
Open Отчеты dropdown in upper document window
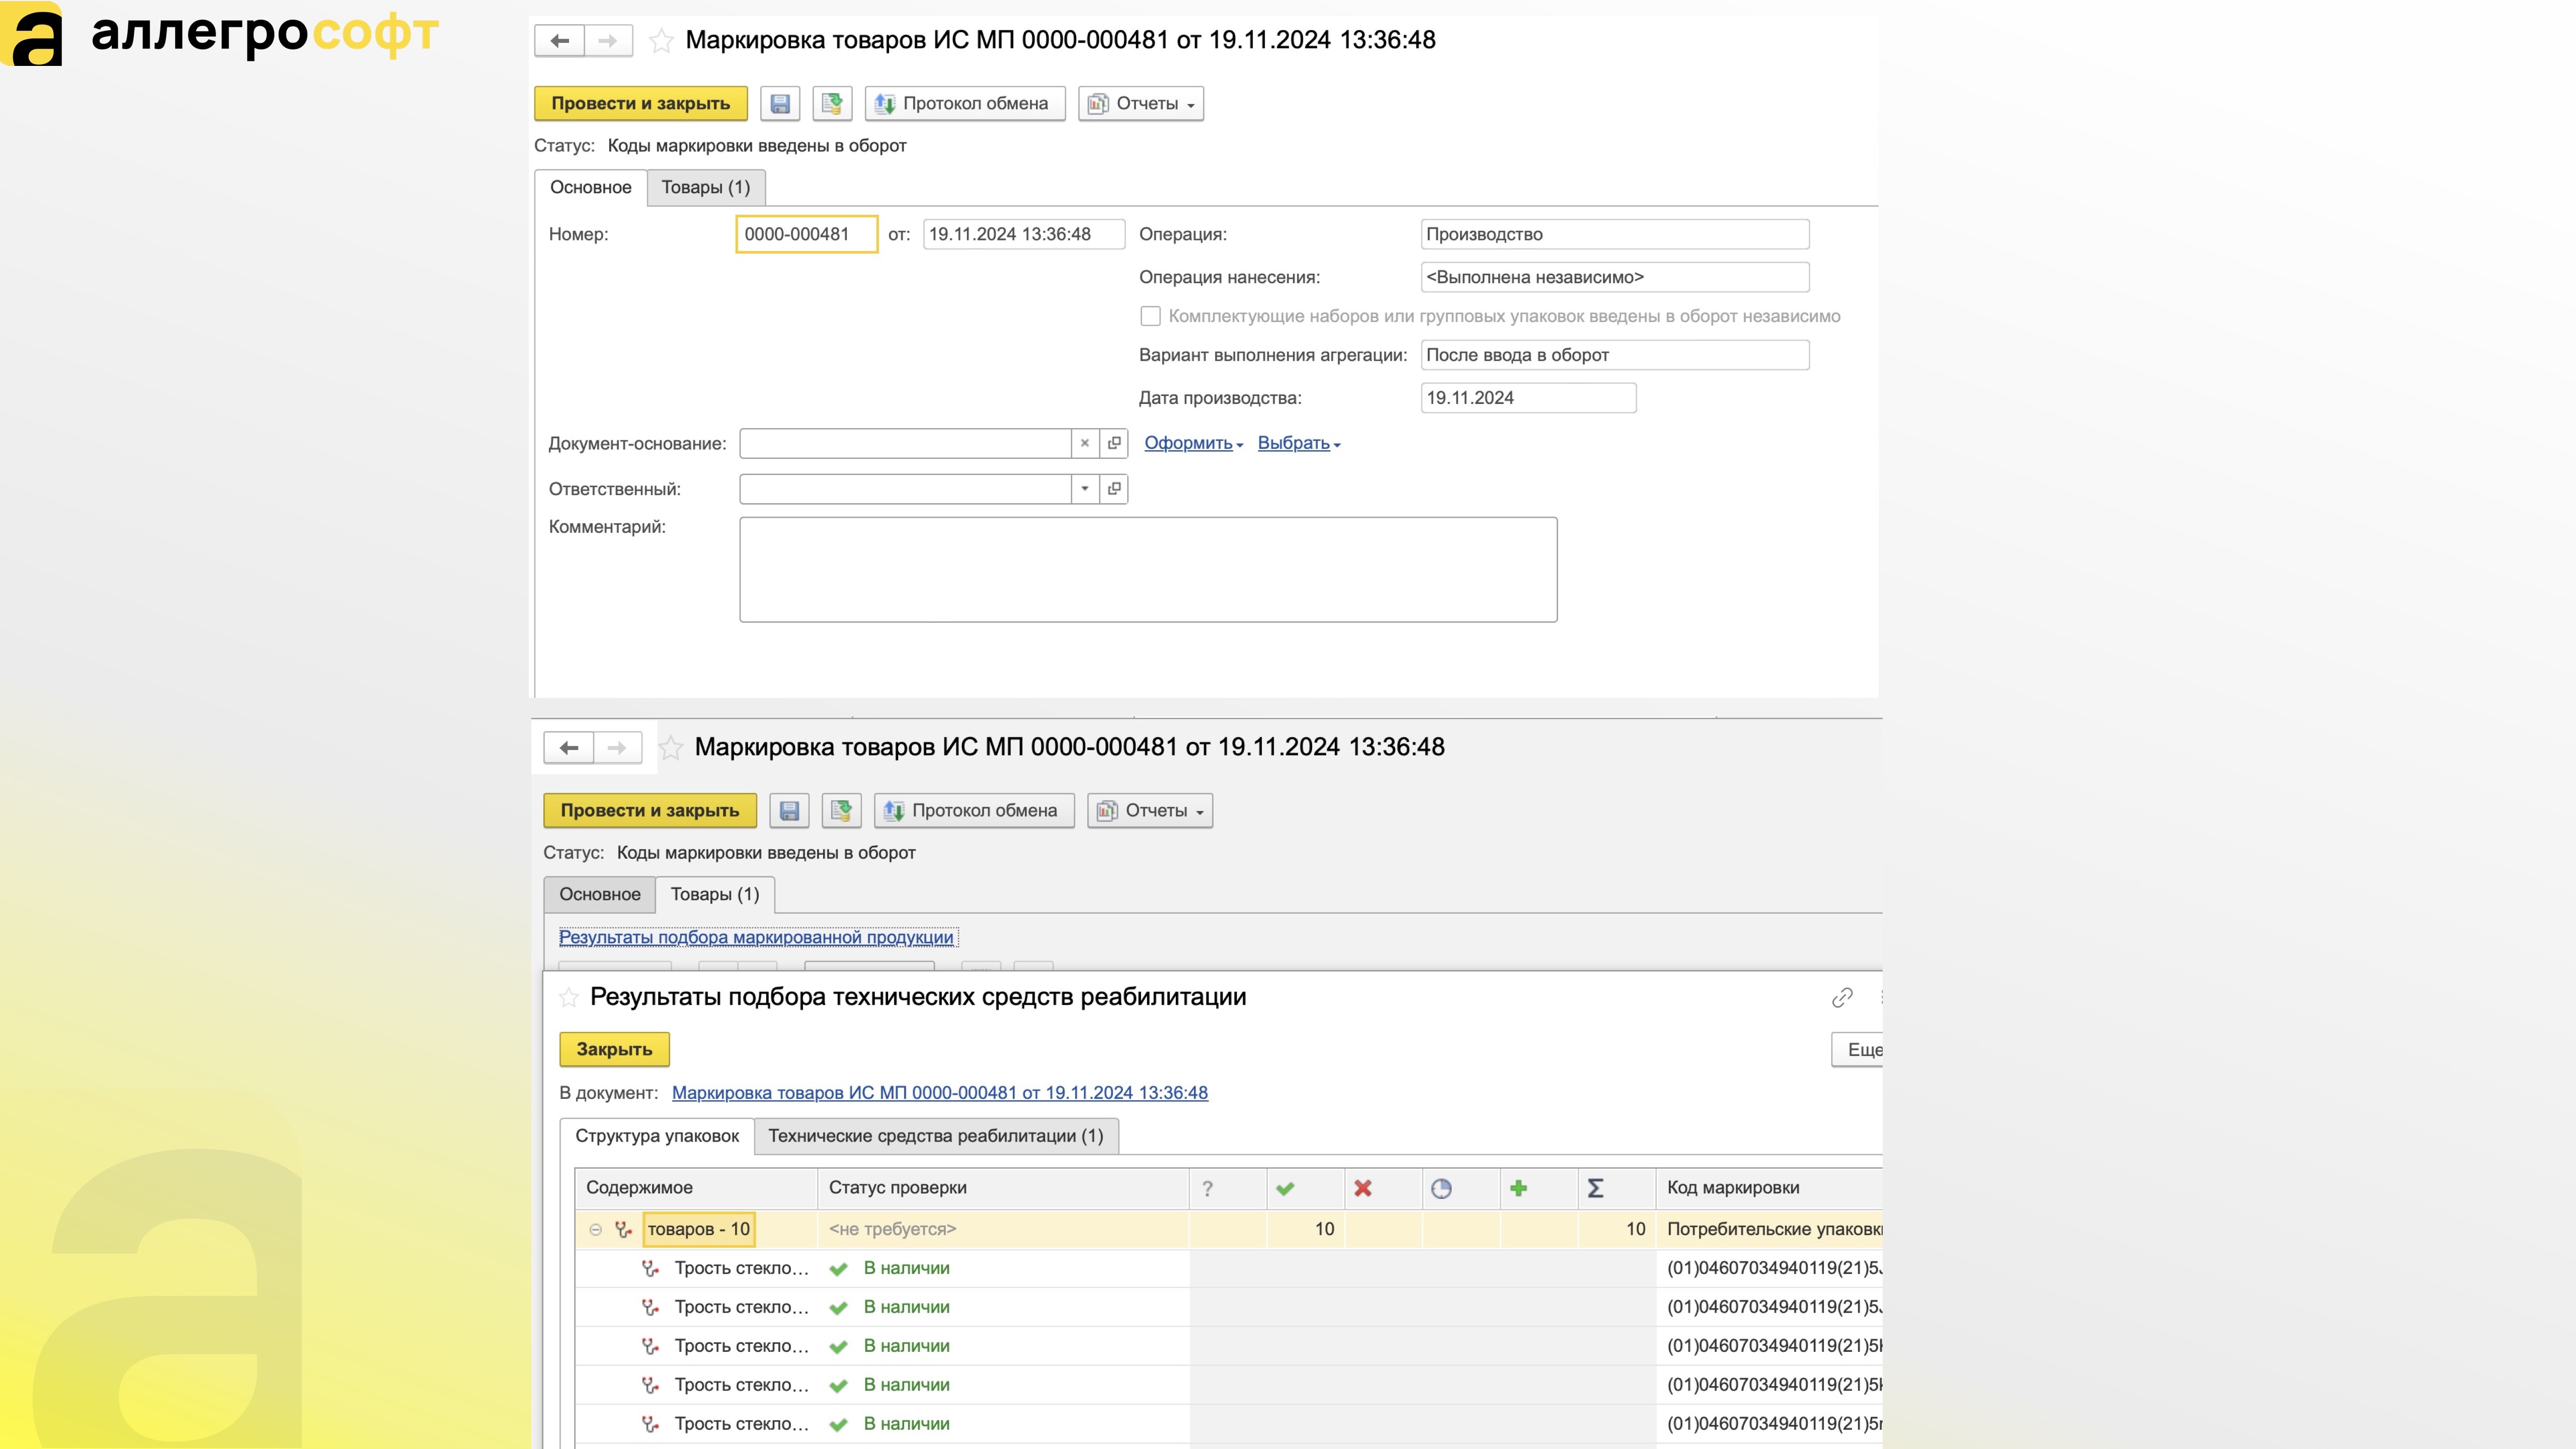point(1141,104)
